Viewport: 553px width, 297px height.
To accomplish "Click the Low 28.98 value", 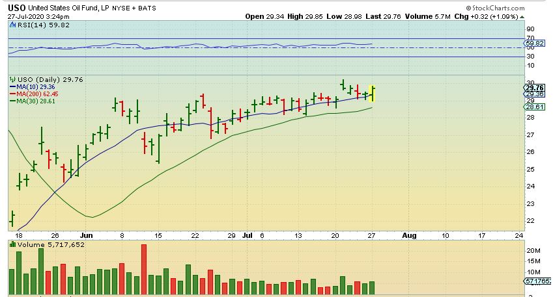I will coord(344,16).
